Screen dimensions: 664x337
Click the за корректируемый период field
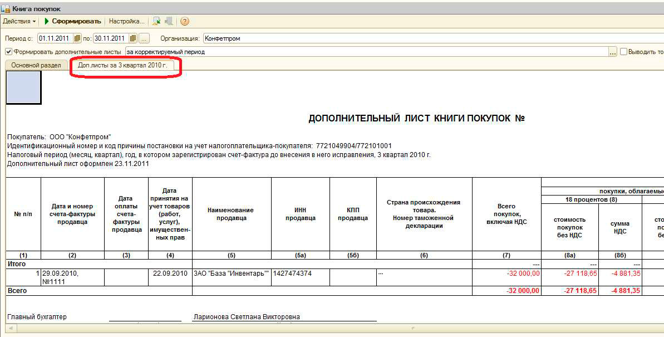(x=367, y=52)
